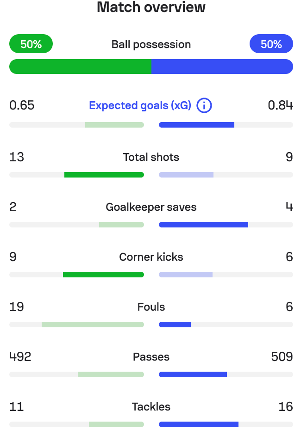This screenshot has width=301, height=429.
Task: Click the blue half of possession bar
Action: click(x=222, y=67)
